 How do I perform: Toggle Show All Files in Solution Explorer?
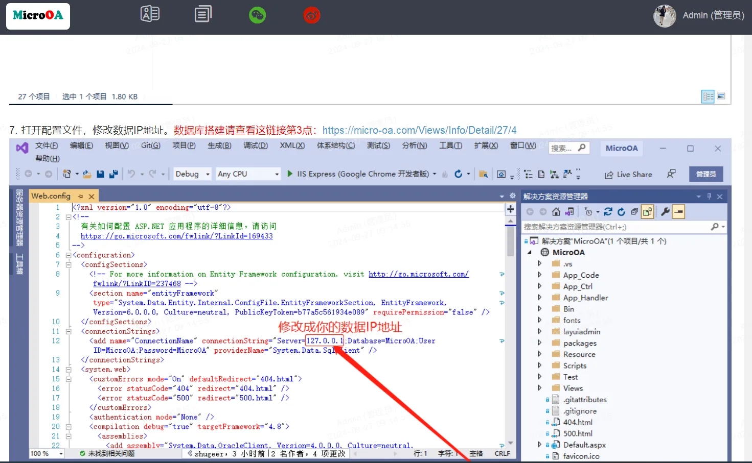tap(648, 212)
